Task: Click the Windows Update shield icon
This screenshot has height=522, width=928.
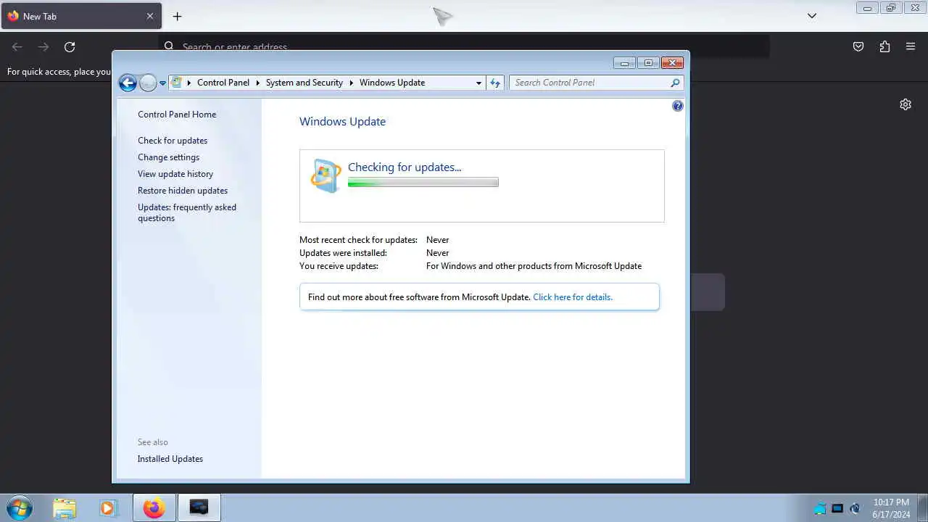Action: click(326, 175)
